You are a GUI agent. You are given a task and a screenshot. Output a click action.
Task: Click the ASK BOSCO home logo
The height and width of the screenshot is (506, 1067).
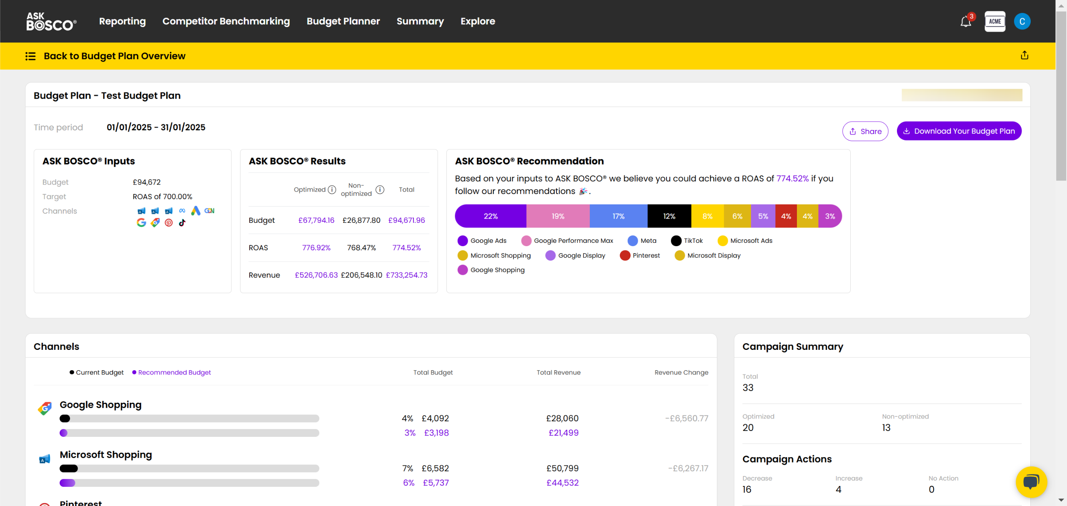click(51, 22)
